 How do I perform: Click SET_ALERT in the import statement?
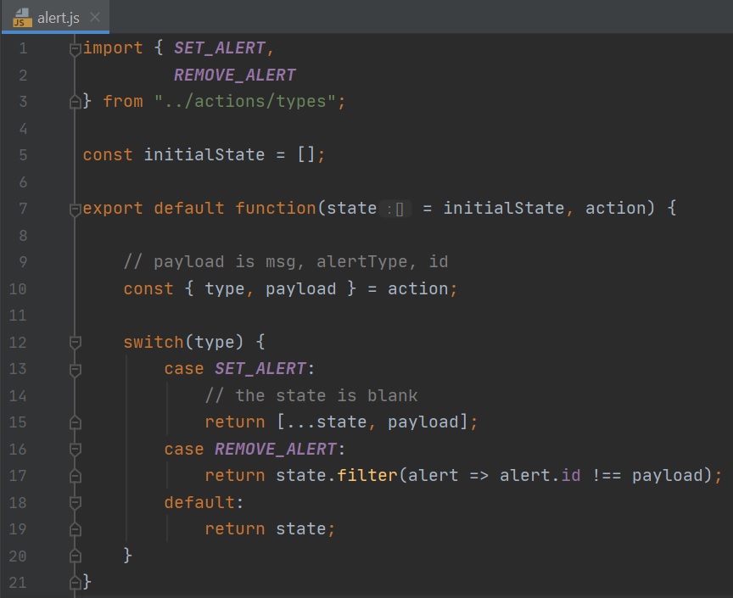point(219,48)
